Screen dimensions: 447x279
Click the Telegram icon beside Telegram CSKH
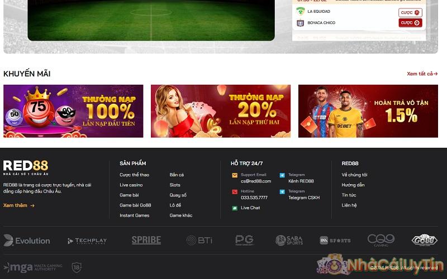282,192
